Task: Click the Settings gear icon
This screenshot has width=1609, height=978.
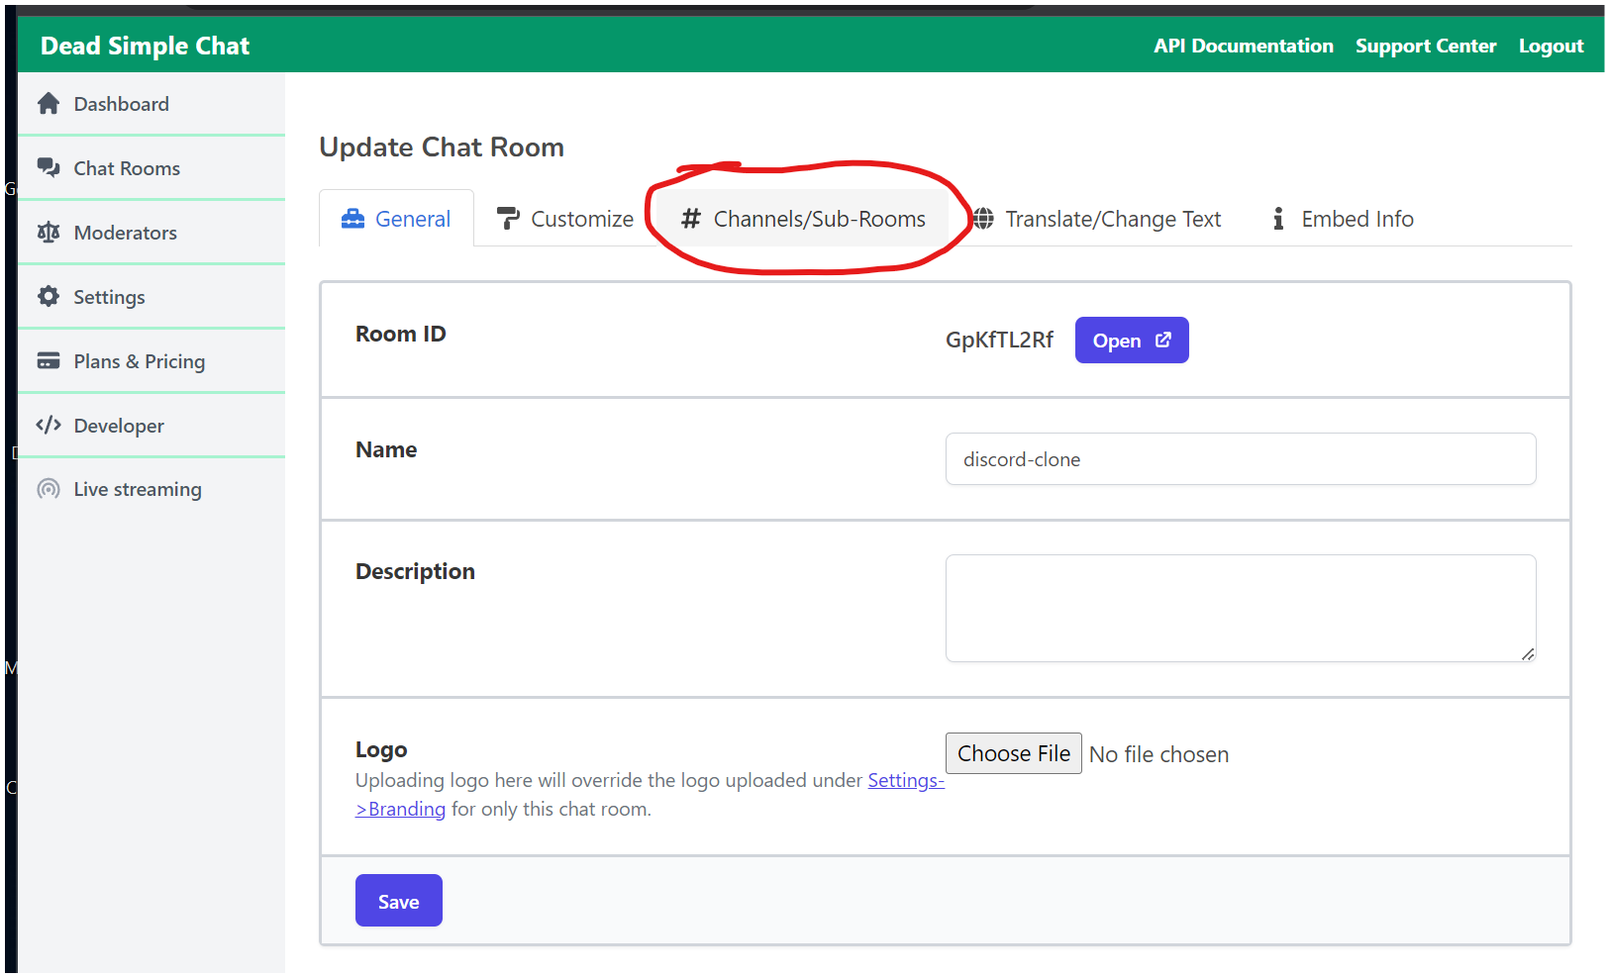Action: tap(49, 296)
